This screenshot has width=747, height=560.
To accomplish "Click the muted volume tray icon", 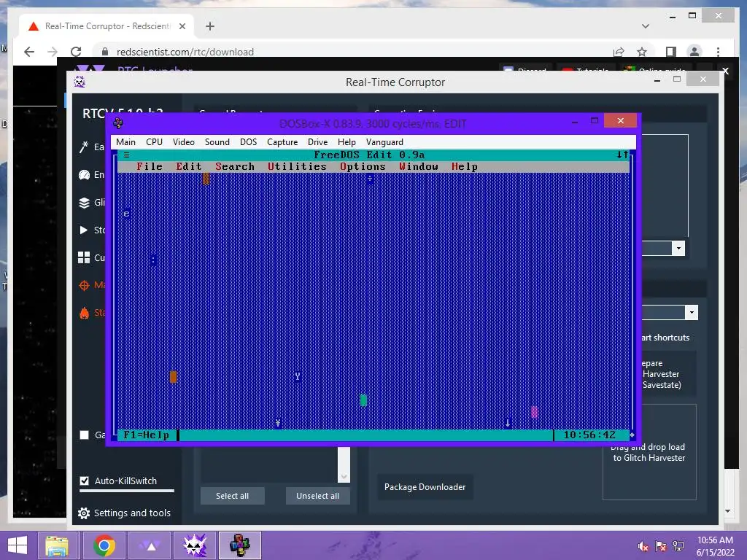I will 643,546.
